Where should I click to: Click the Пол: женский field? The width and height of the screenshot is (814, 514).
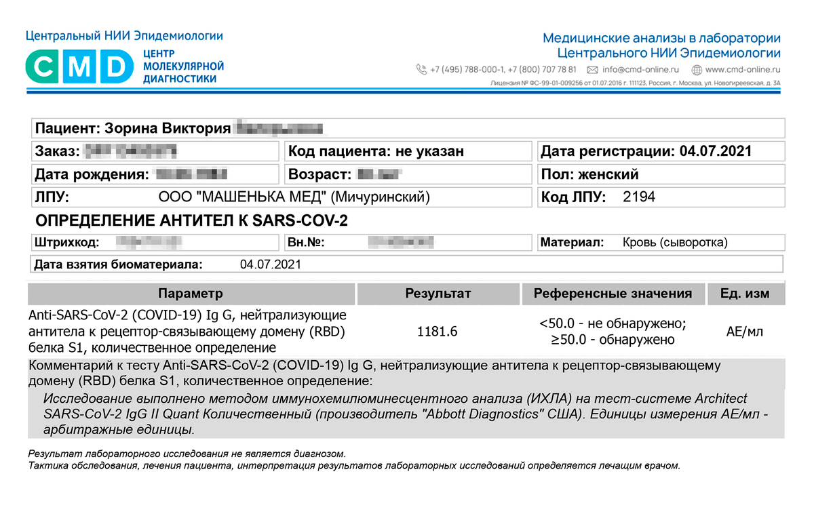click(660, 174)
